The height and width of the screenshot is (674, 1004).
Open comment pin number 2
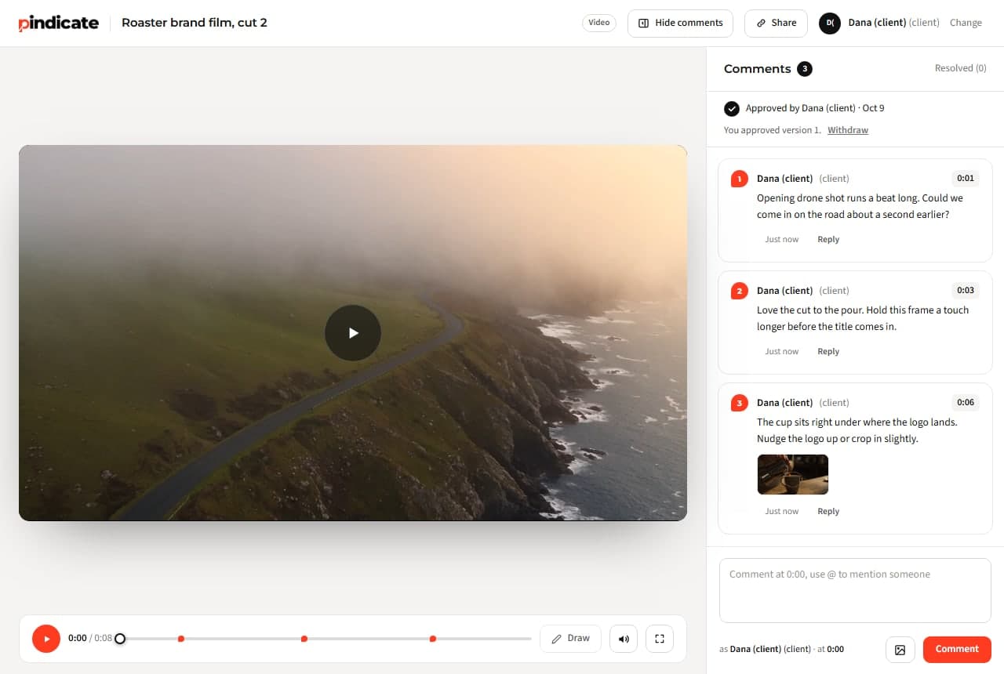[x=739, y=291]
